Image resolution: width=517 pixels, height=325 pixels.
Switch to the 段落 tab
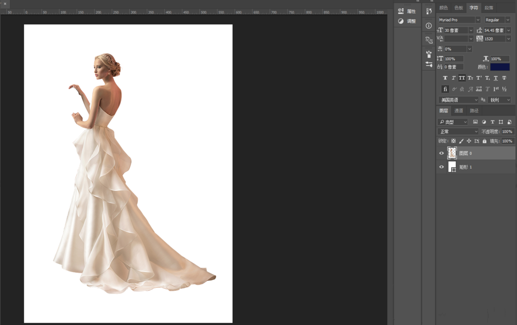pos(489,8)
